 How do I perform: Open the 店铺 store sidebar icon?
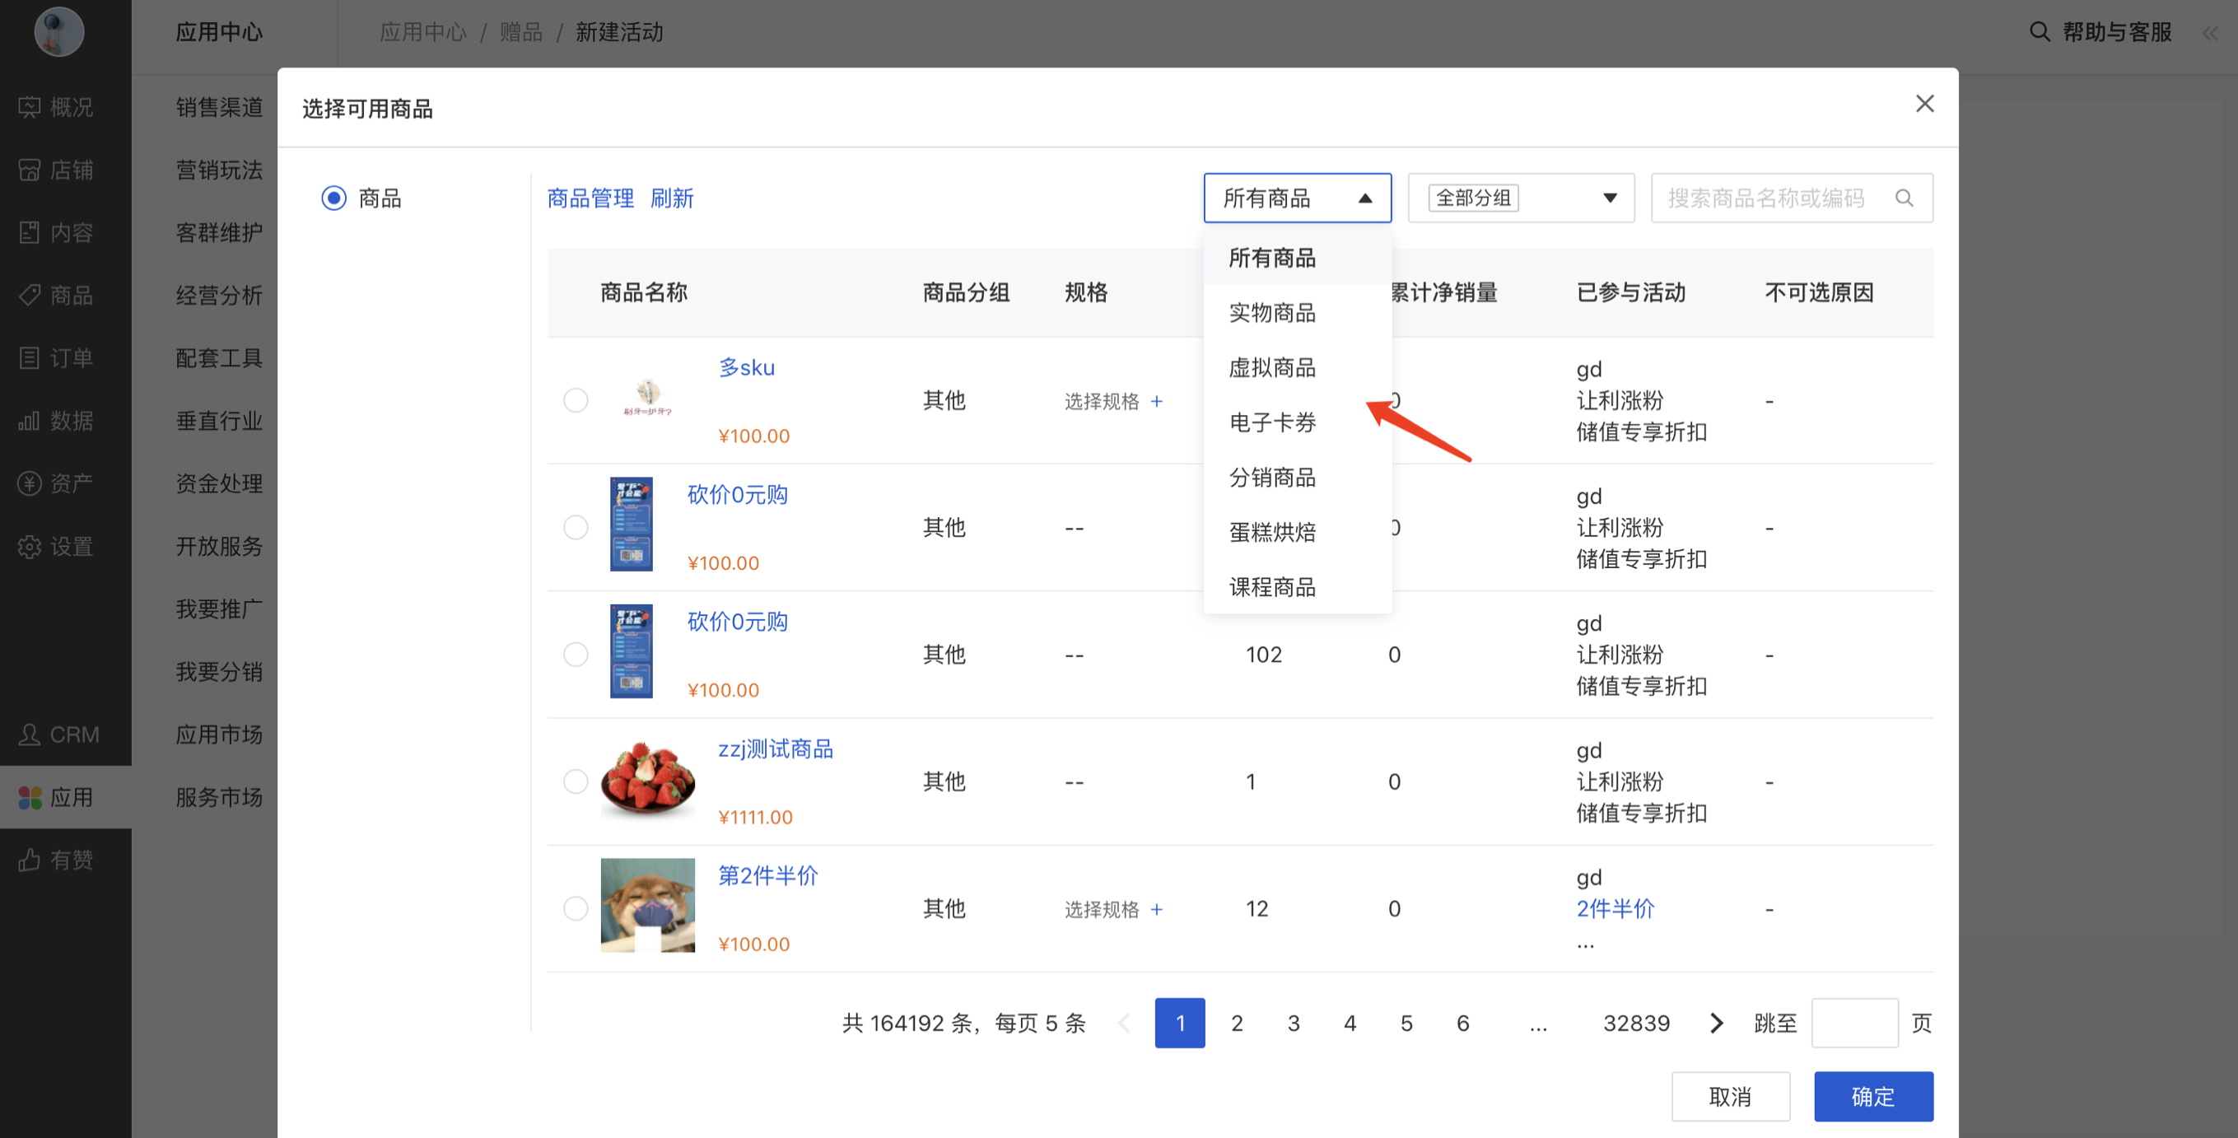[30, 170]
